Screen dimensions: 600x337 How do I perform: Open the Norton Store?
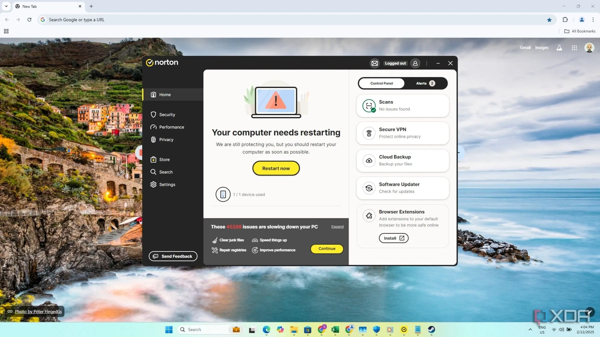[164, 159]
